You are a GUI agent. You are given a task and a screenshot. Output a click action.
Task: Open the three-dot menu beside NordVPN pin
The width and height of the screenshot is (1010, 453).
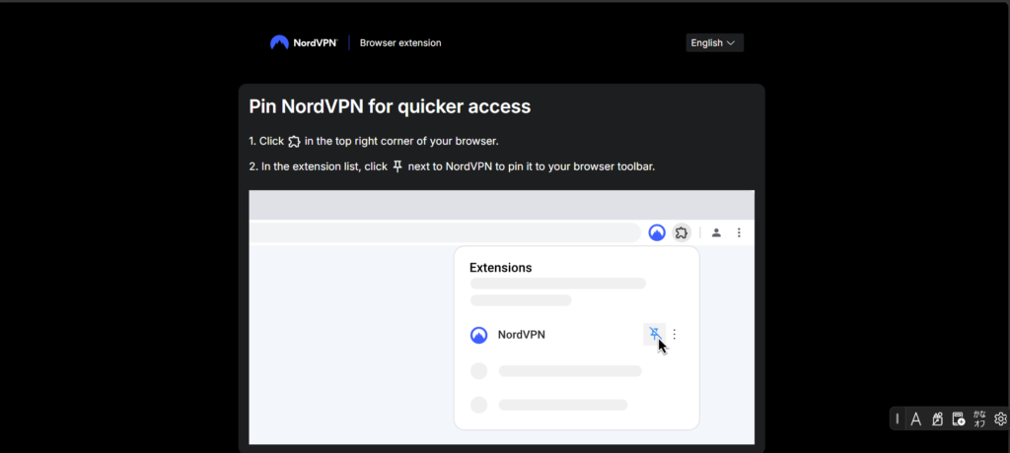675,334
